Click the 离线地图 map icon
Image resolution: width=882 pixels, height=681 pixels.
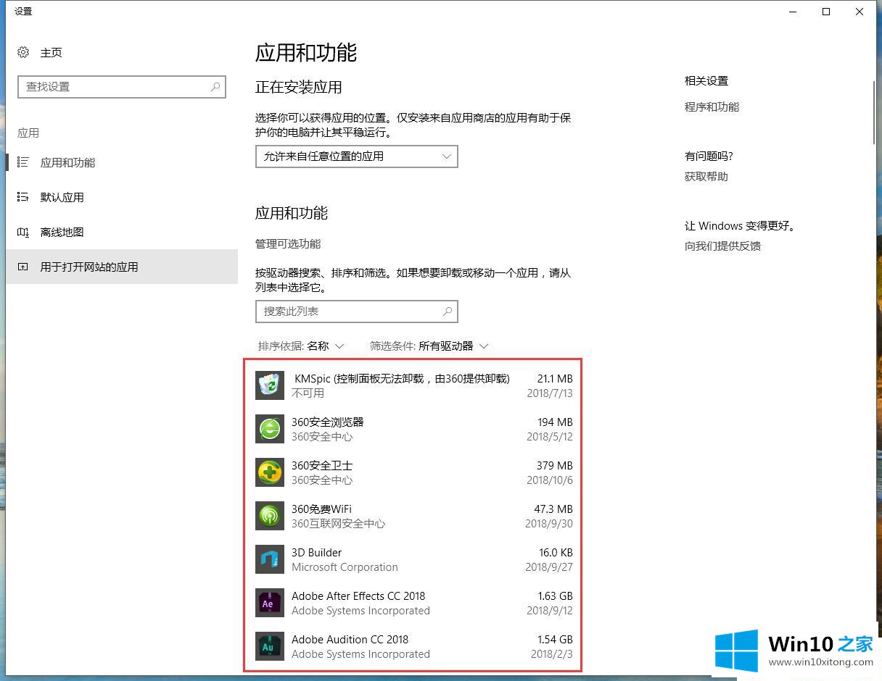[23, 232]
